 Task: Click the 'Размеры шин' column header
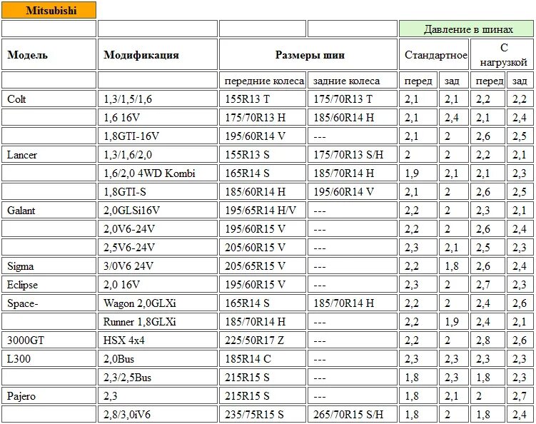[x=308, y=54]
